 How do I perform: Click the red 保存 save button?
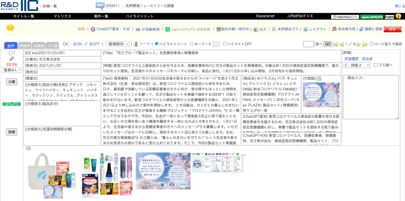point(392,29)
